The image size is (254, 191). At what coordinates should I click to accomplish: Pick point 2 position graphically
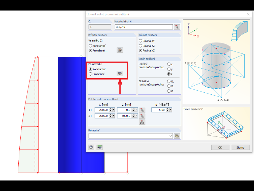[142, 116]
